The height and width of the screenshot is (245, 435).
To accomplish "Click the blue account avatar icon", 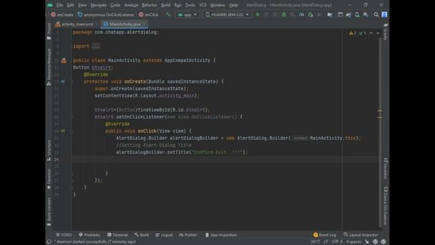I will [x=385, y=14].
